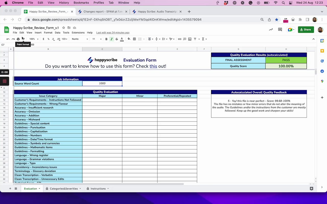Open Google Contacts side panel
The height and width of the screenshot is (204, 327).
pyautogui.click(x=322, y=71)
